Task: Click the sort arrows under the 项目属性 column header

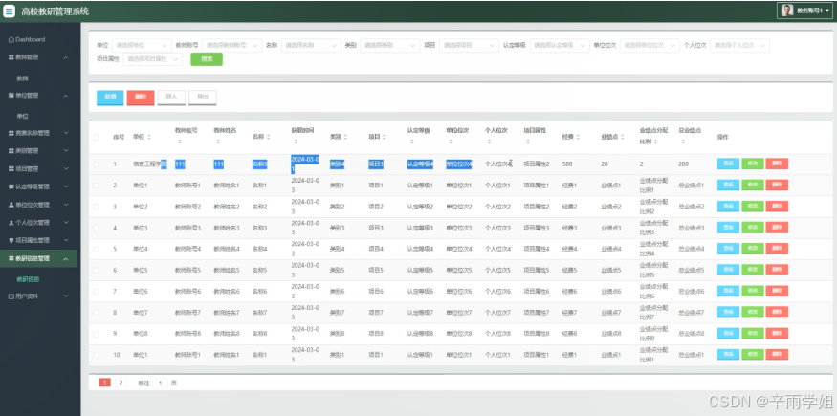Action: pos(528,142)
